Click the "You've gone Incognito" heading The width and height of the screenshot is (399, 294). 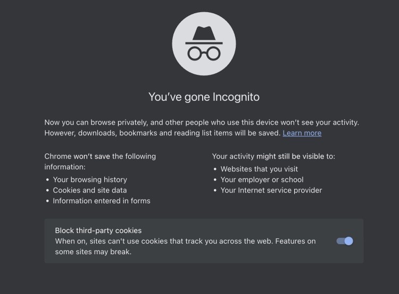[x=204, y=97]
